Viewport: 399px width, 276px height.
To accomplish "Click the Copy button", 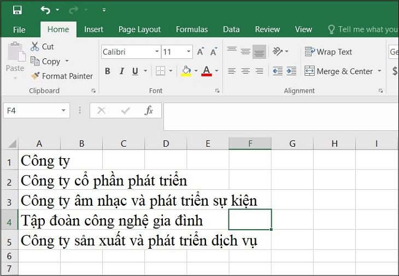I will 45,61.
